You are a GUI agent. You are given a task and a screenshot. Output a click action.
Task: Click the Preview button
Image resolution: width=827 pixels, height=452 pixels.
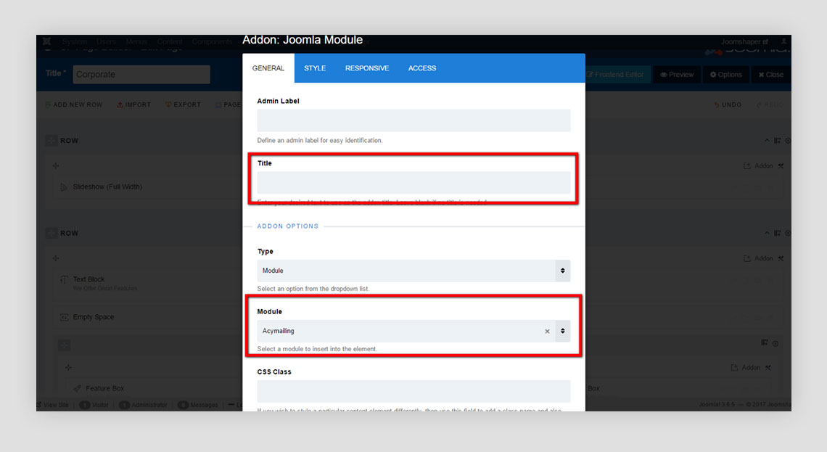tap(678, 75)
